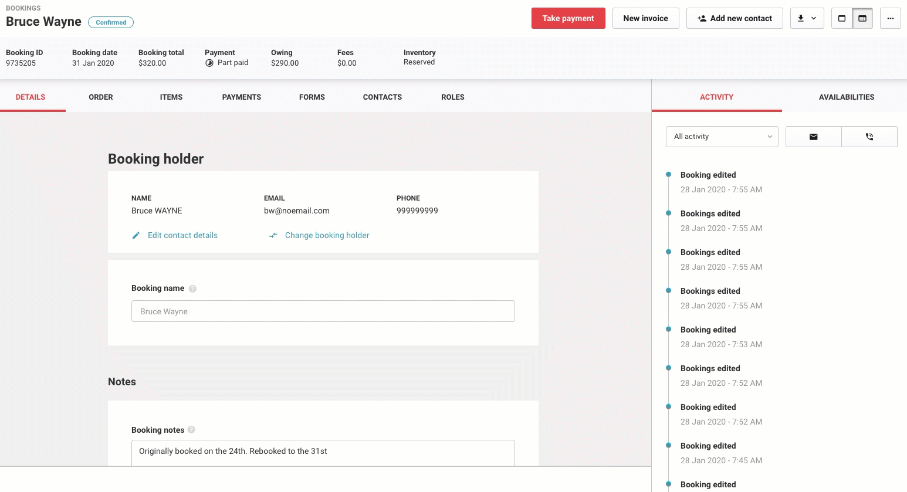Click the download icon dropdown button
The height and width of the screenshot is (492, 907).
click(807, 18)
